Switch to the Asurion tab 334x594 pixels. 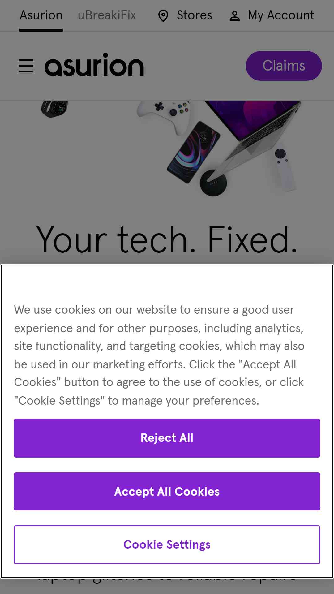tap(41, 15)
